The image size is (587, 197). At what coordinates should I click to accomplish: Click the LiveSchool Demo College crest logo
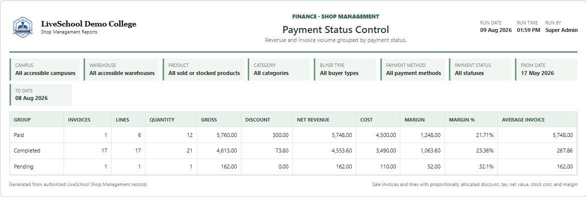coord(23,27)
